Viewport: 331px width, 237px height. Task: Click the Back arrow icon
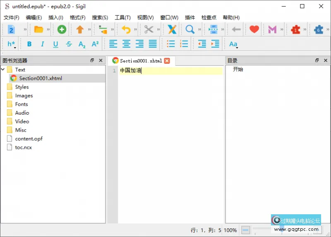point(236,29)
